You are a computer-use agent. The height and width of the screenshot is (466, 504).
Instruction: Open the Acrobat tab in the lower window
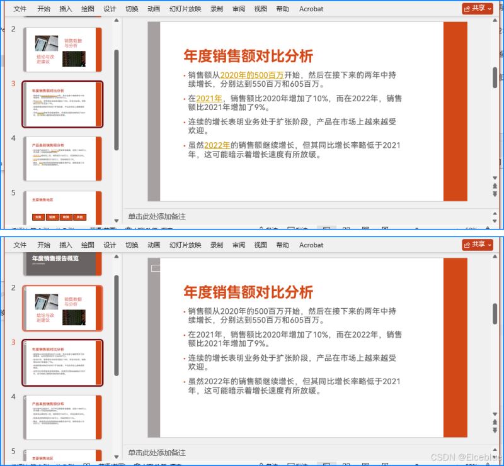pyautogui.click(x=311, y=245)
